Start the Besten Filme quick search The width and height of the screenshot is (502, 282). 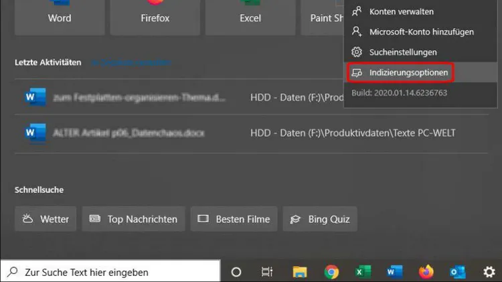click(234, 219)
